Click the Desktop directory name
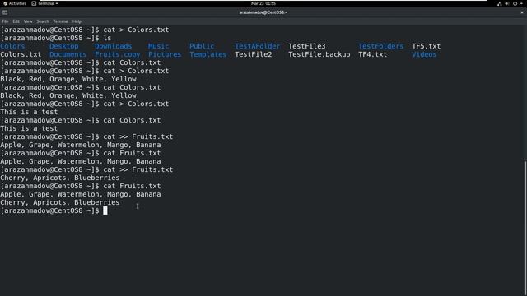This screenshot has width=527, height=296. tap(64, 46)
